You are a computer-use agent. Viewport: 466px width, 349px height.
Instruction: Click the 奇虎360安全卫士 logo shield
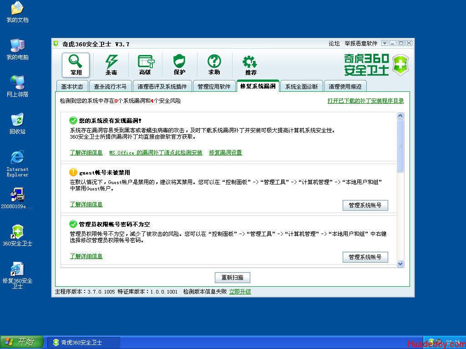(x=400, y=65)
